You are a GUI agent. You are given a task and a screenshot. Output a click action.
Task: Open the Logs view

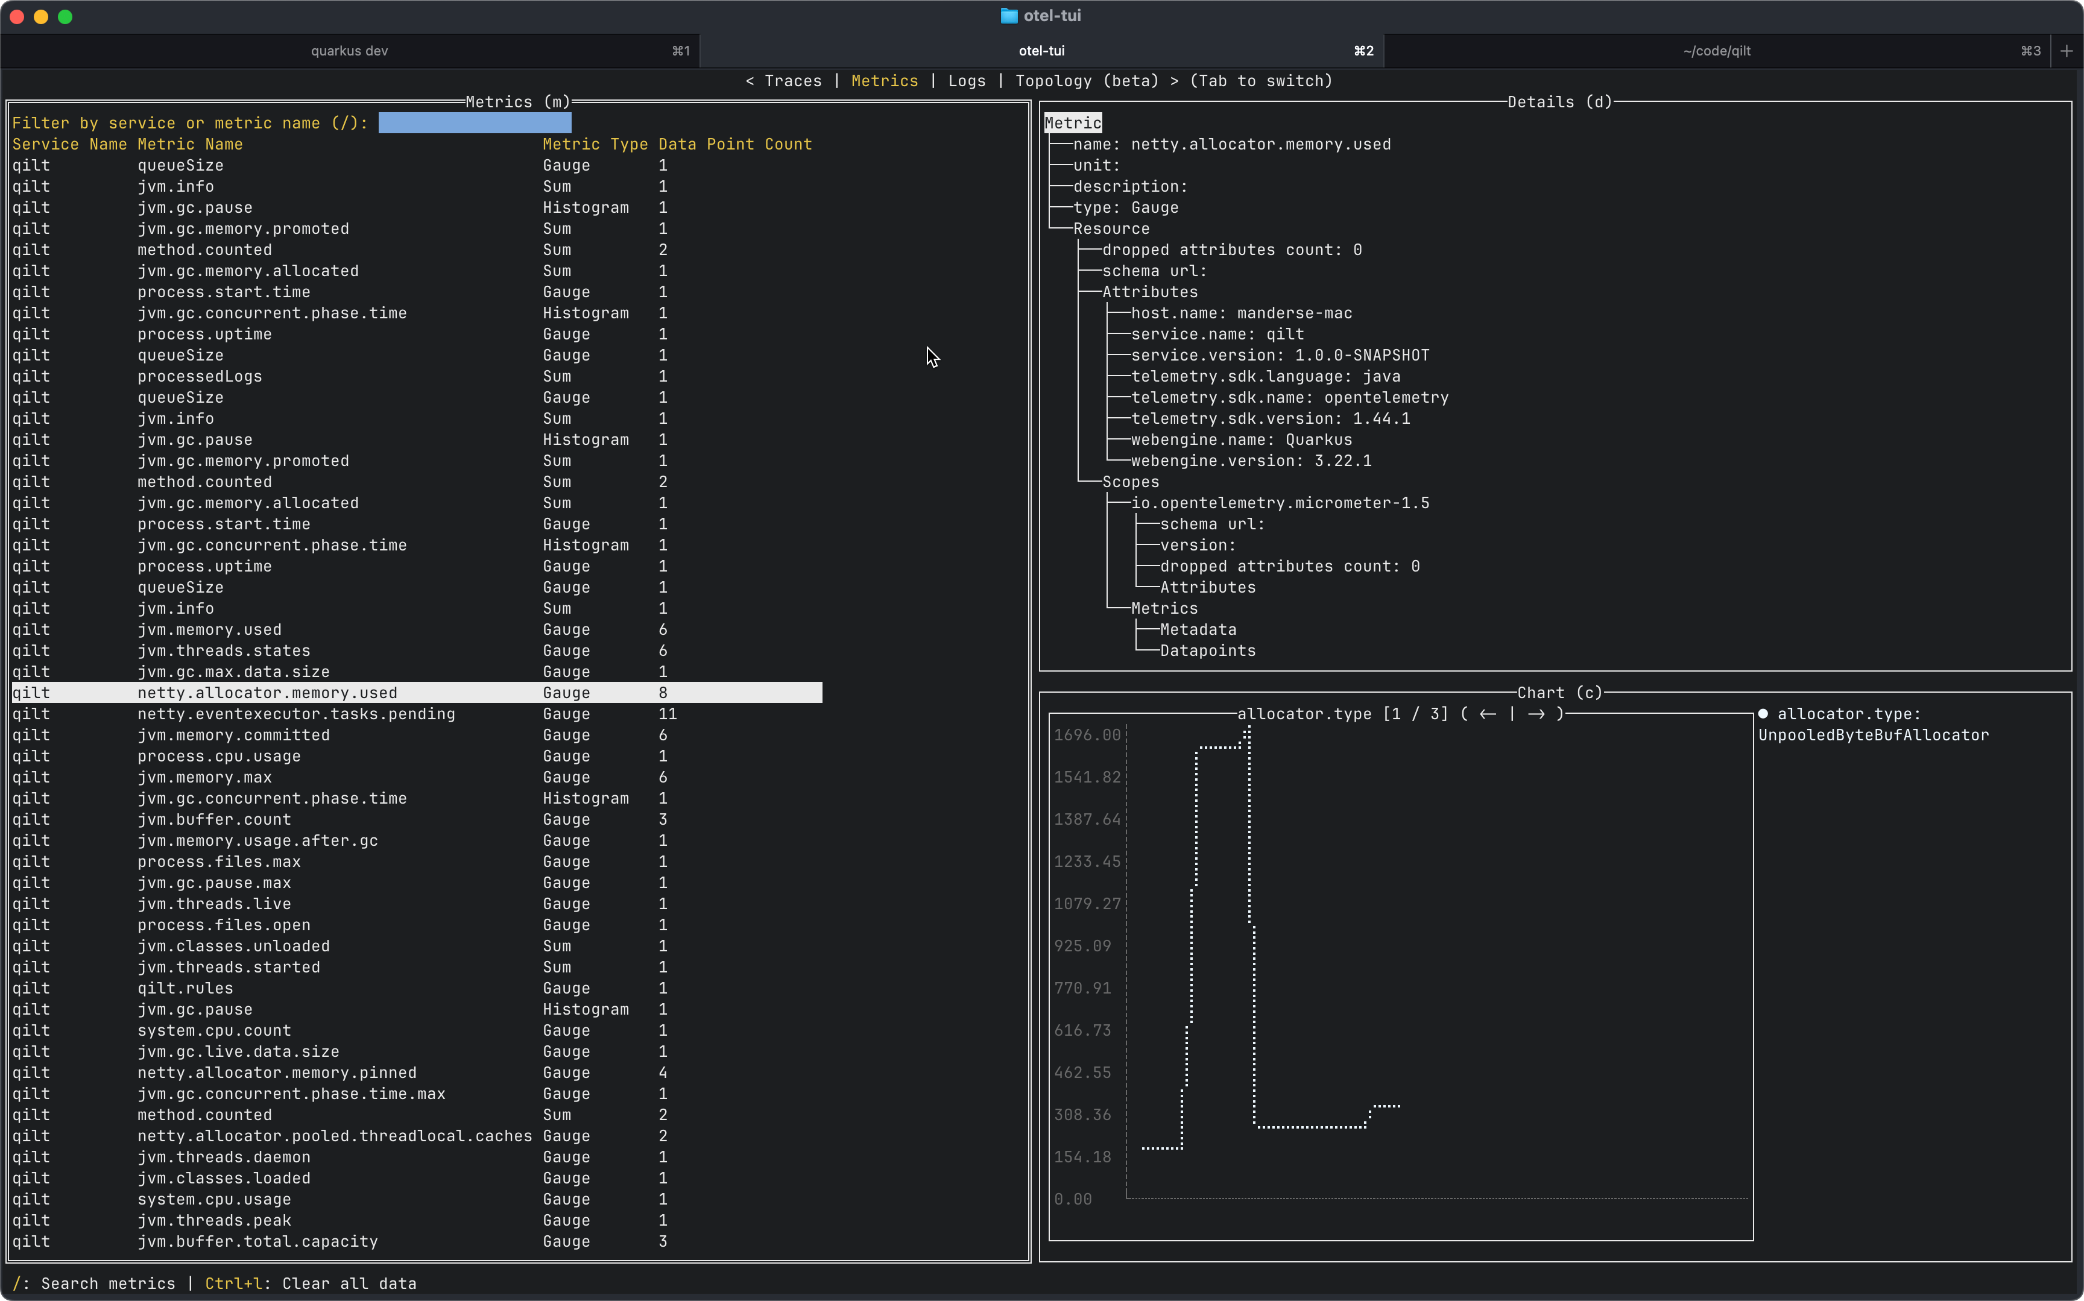(x=966, y=81)
